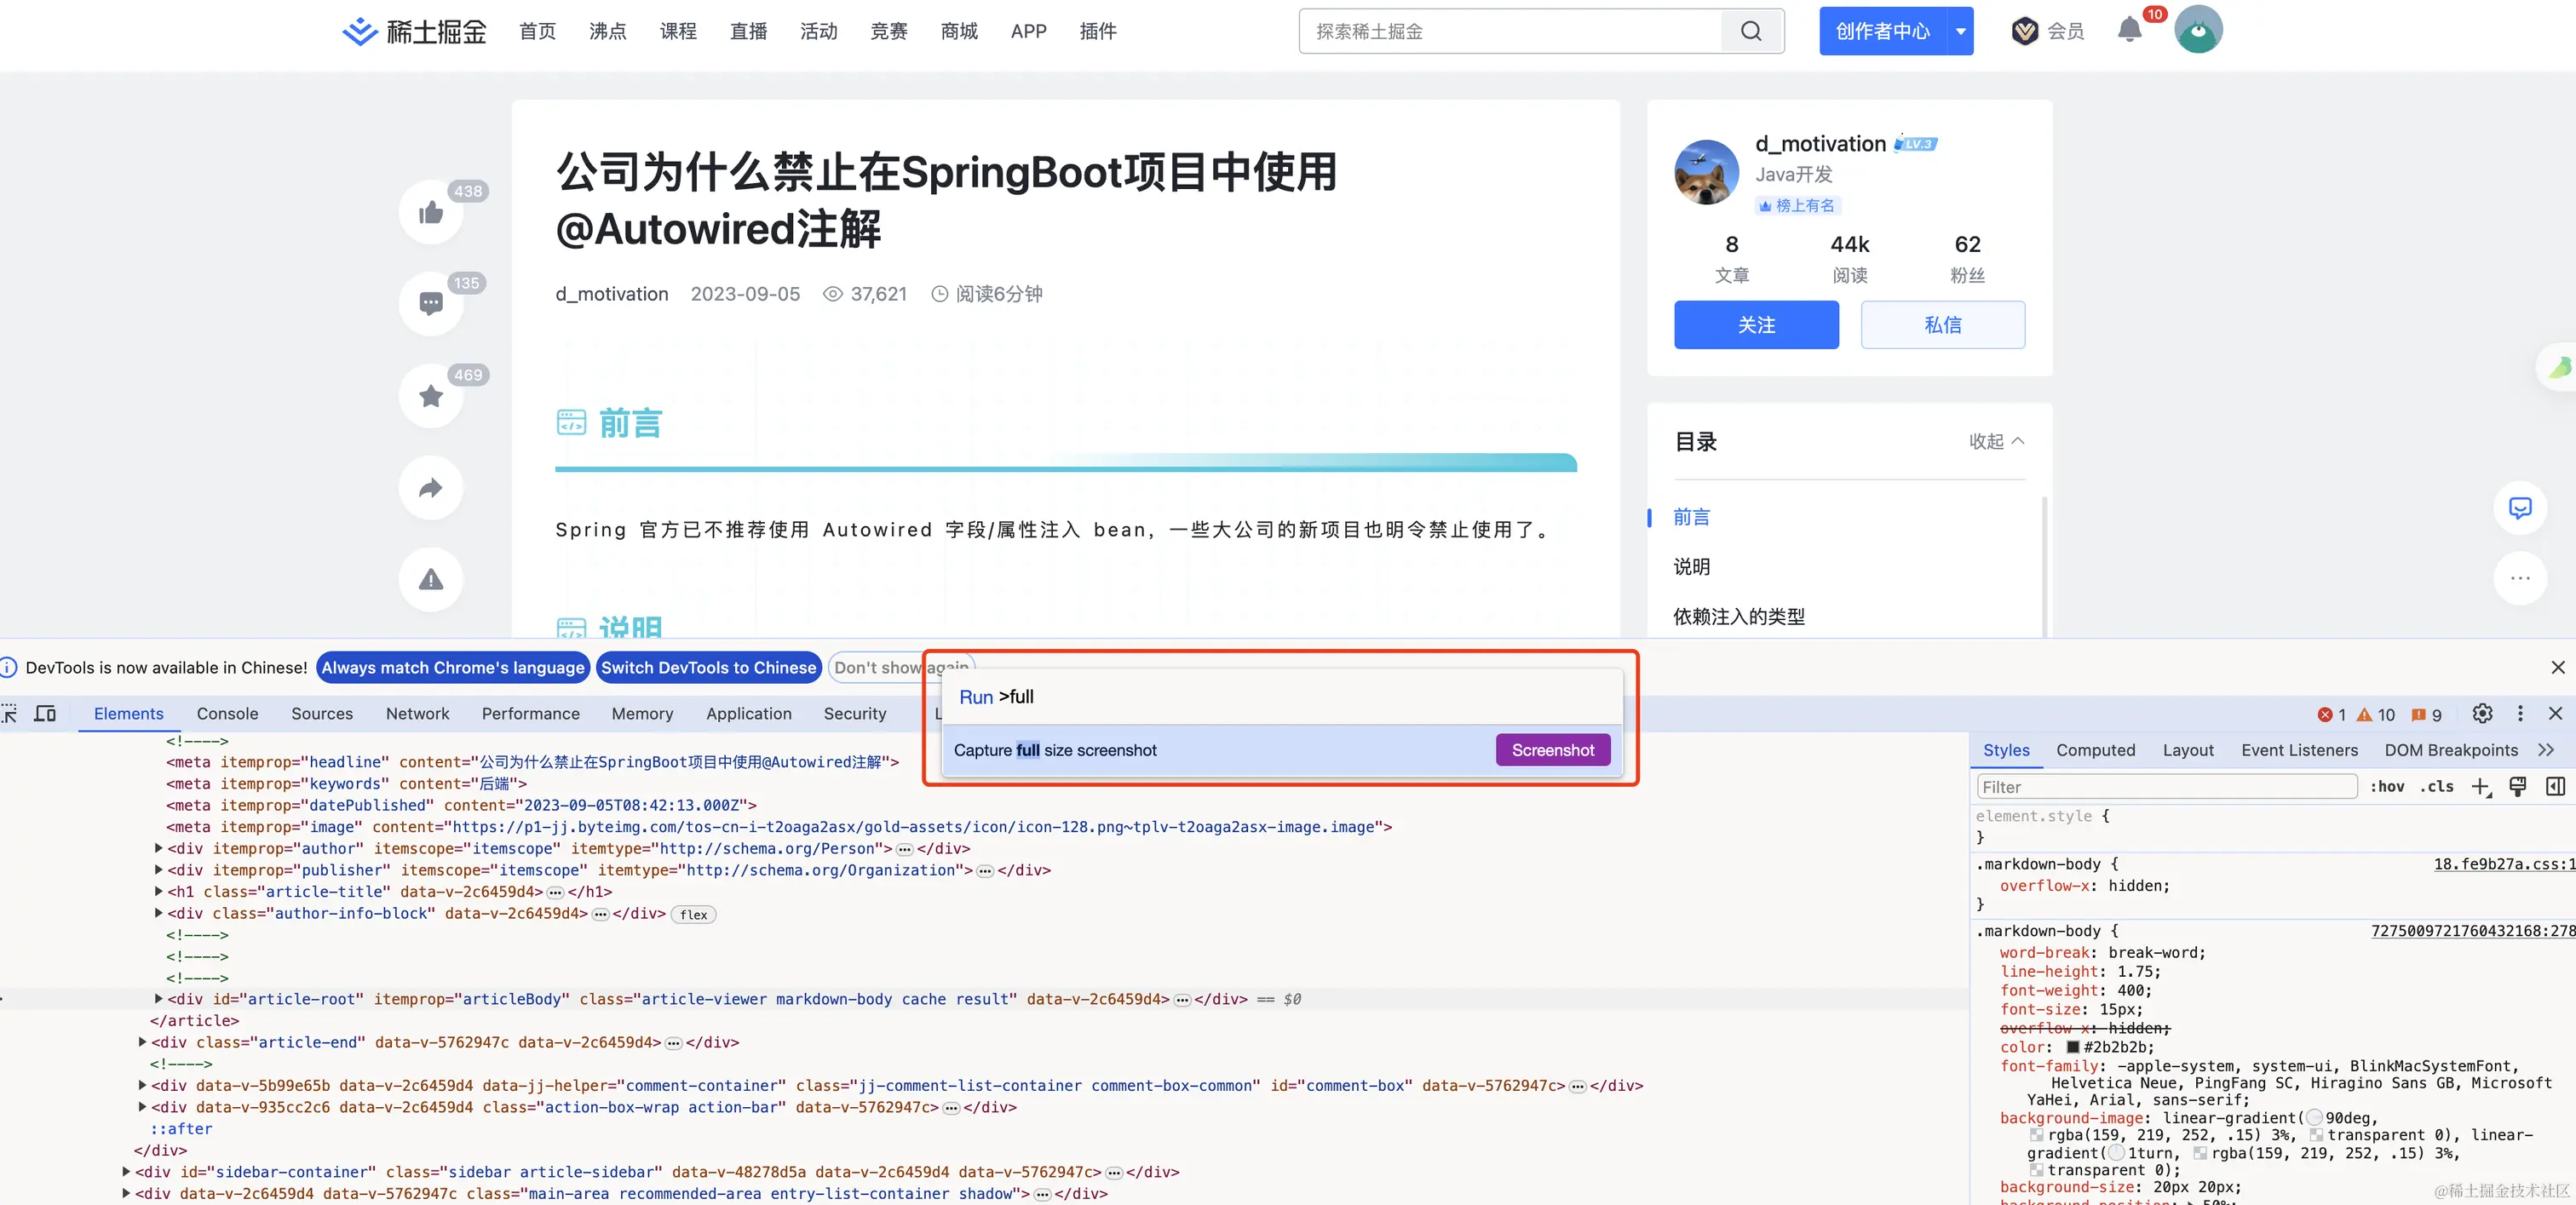Click the purple Screenshot button
Viewport: 2576px width, 1205px height.
pyautogui.click(x=1552, y=750)
